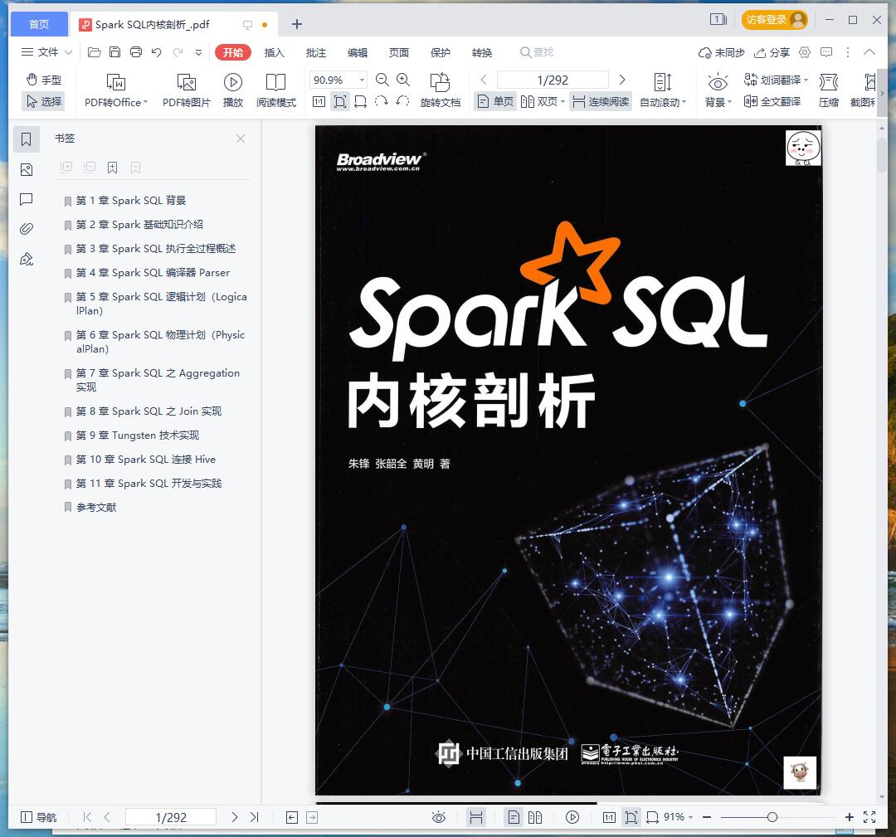Toggle 连续阅读 continuous reading

click(601, 102)
